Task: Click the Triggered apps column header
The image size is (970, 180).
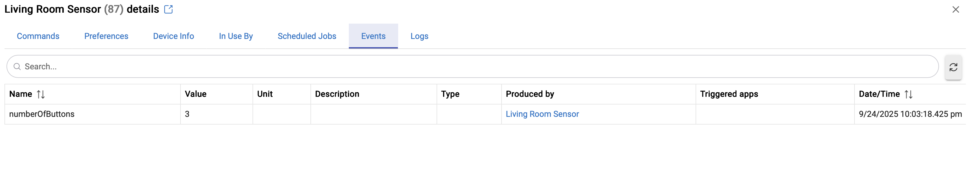Action: coord(729,94)
